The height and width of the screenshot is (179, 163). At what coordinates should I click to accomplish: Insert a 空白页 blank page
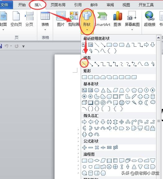pyautogui.click(x=16, y=19)
